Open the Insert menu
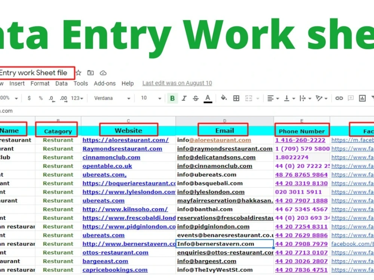The height and width of the screenshot is (280, 374). [x=17, y=83]
